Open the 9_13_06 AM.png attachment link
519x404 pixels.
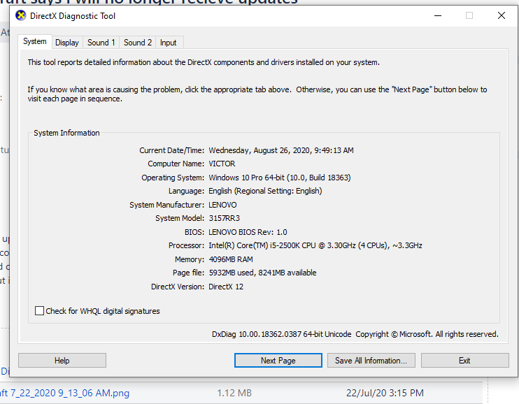pyautogui.click(x=65, y=393)
